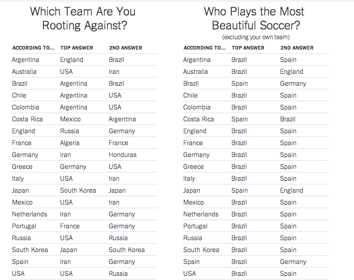
Task: Click '2nd Answer' header in the Beautiful Soccer table
Action: point(297,48)
